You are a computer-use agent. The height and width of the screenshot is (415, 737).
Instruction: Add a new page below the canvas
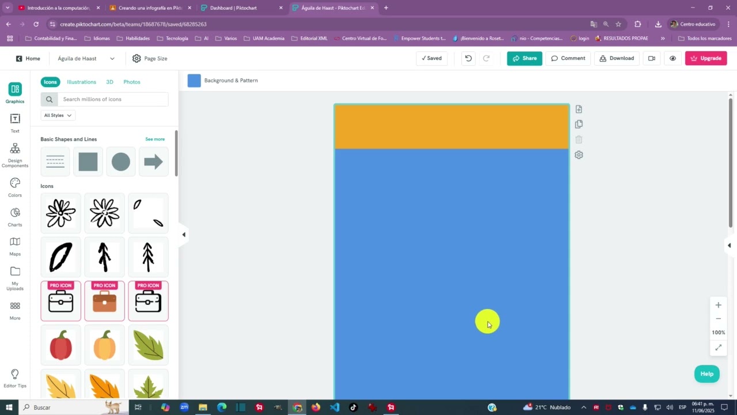(x=579, y=109)
